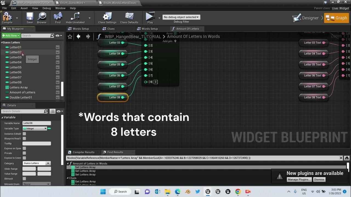351x197 pixels.
Task: Click the Letters Array grid variable icon
Action: coord(7,87)
